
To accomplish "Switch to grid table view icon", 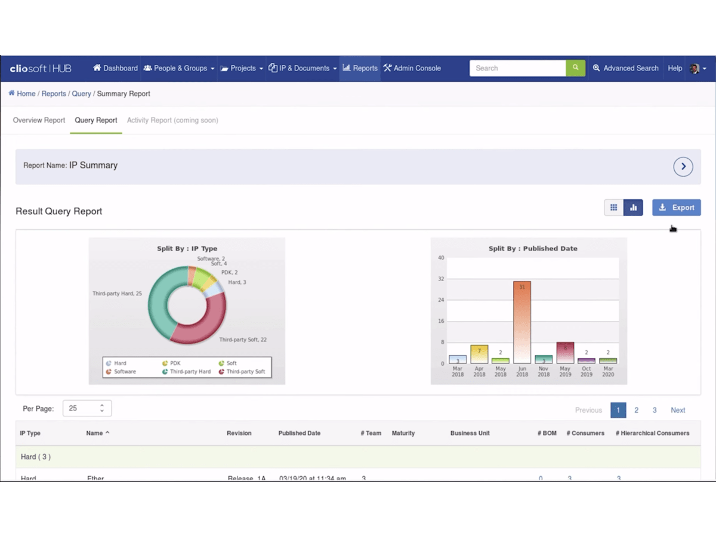I will 613,208.
